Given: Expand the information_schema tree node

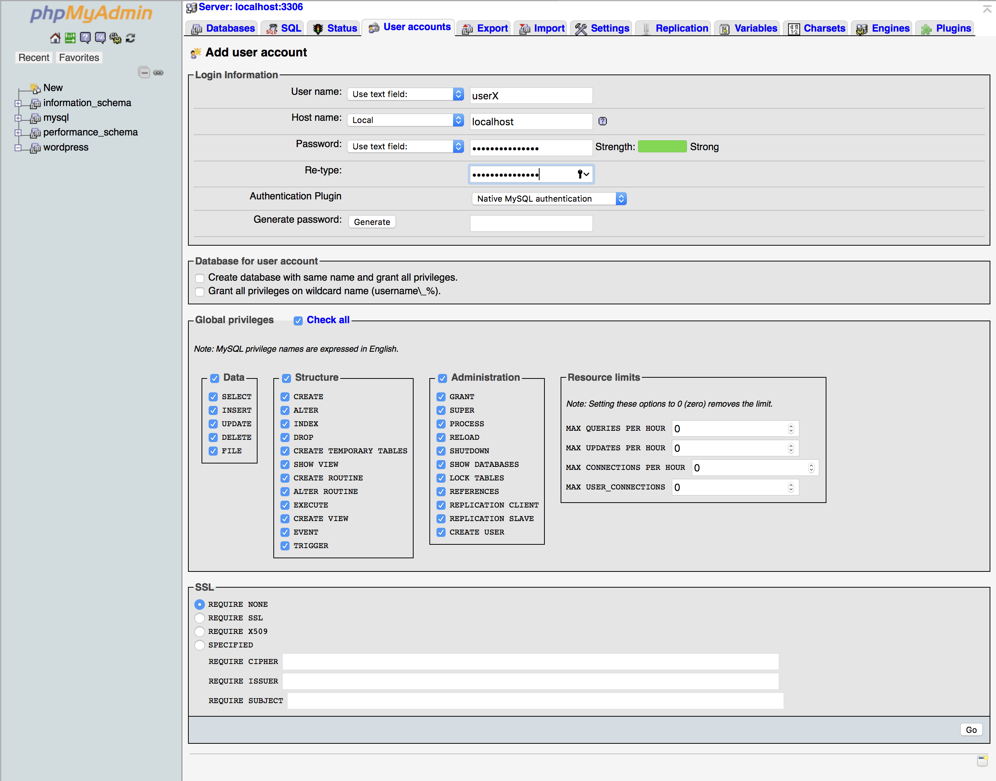Looking at the screenshot, I should pos(18,104).
